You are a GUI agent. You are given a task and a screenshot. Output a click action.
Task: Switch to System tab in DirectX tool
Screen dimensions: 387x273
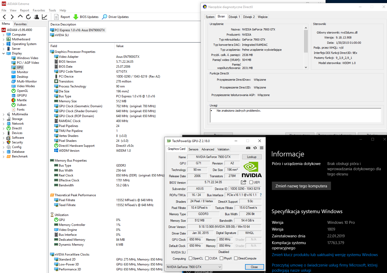(210, 17)
